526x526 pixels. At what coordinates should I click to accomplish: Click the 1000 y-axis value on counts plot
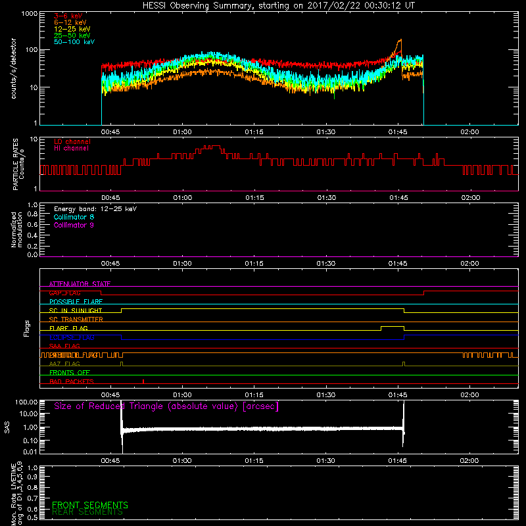[x=29, y=14]
